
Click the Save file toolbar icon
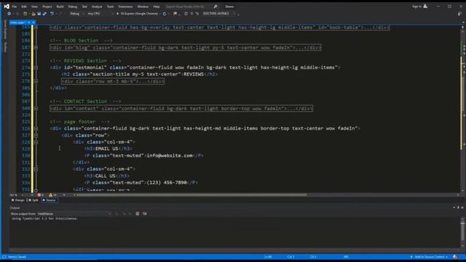point(39,14)
